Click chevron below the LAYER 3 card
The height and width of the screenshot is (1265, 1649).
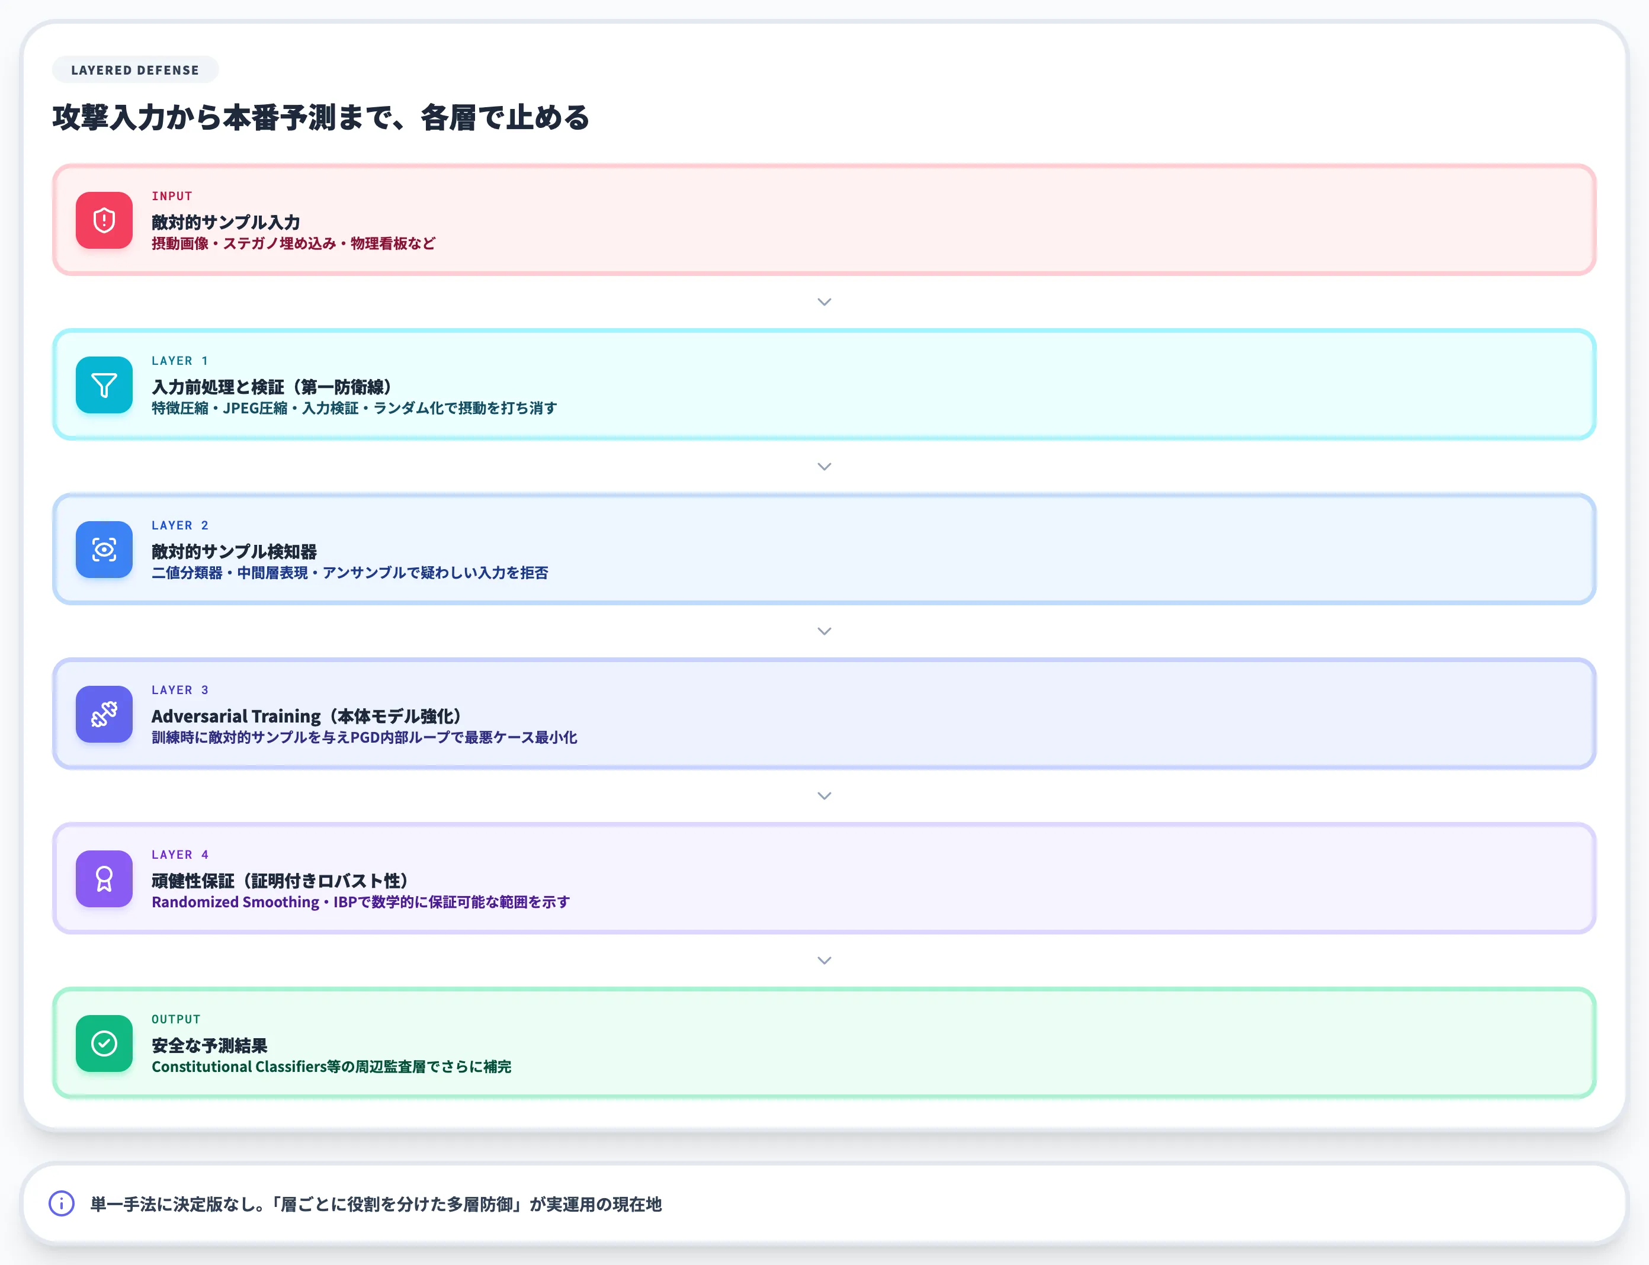coord(825,796)
